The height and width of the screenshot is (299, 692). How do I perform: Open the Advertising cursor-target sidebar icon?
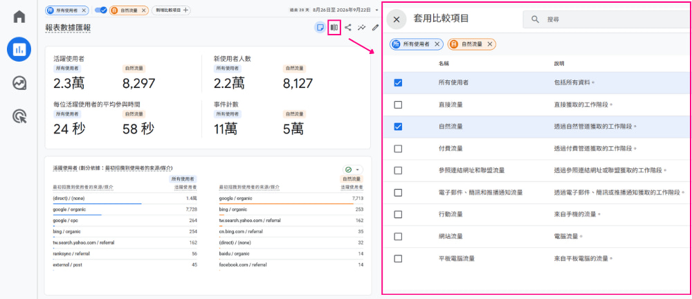tap(19, 116)
